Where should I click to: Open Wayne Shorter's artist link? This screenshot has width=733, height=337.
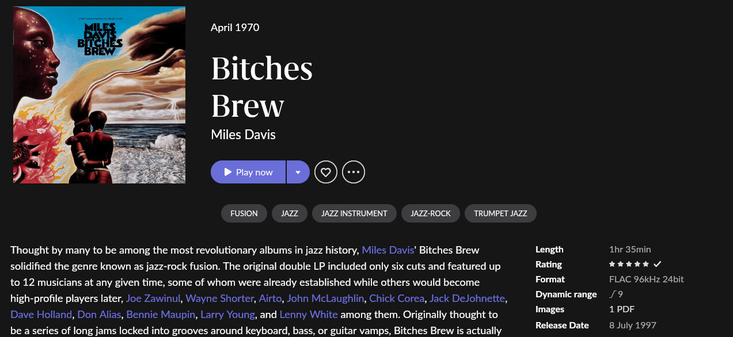tap(219, 298)
